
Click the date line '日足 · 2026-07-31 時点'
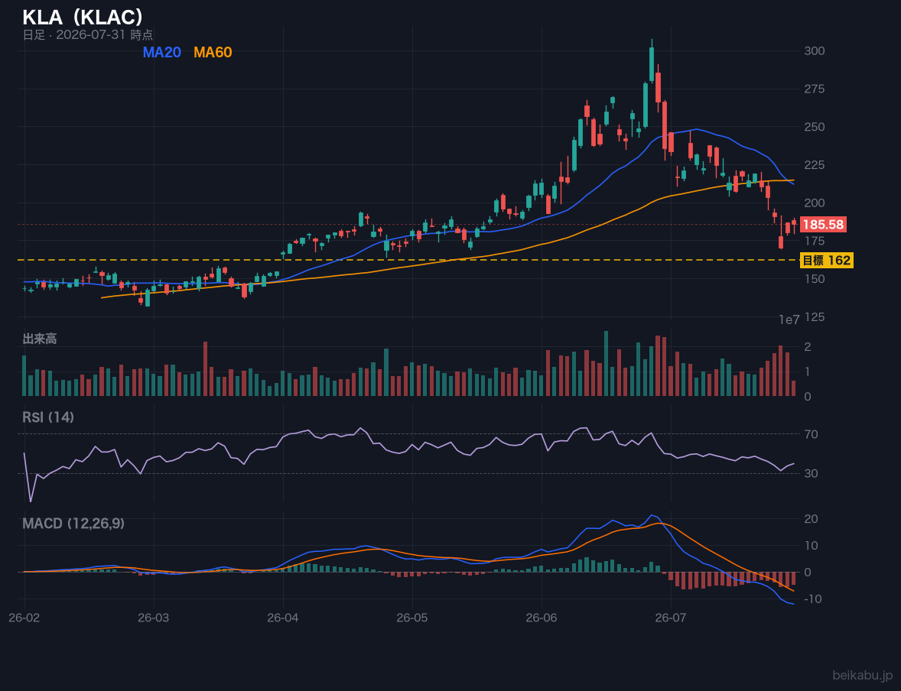click(x=87, y=34)
